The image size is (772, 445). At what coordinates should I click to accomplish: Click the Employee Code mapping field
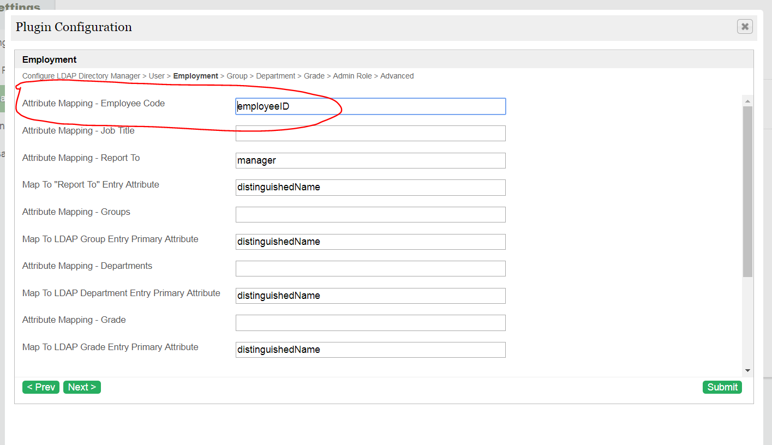click(370, 106)
